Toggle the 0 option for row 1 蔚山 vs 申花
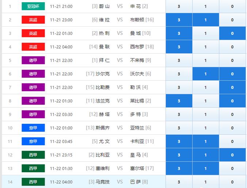247x188 pixels. coord(232,6)
